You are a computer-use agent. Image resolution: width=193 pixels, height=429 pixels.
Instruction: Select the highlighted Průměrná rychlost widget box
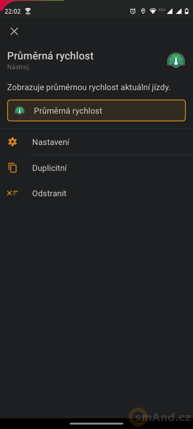[x=96, y=111]
